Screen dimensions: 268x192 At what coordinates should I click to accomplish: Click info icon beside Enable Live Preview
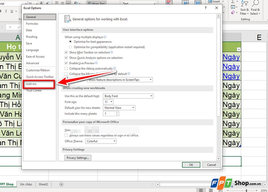96,63
